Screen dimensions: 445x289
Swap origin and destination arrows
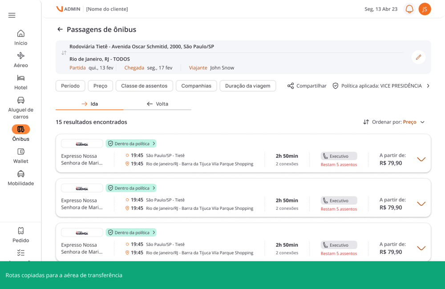(x=64, y=53)
